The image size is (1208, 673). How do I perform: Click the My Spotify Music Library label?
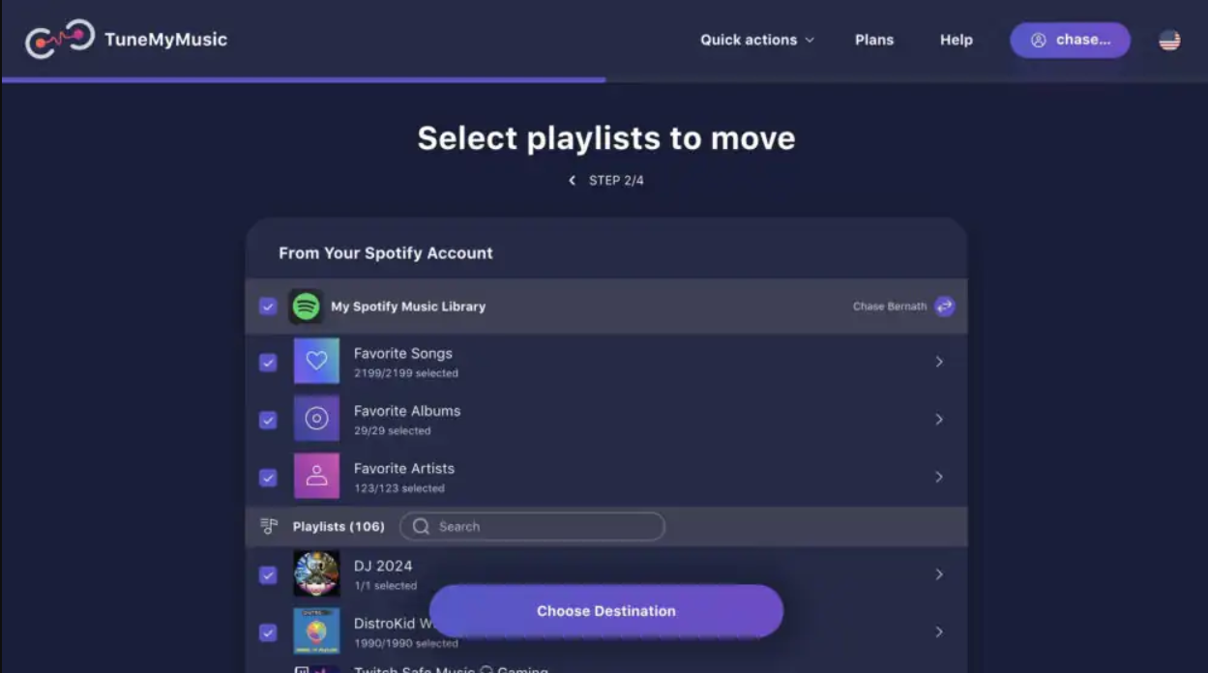point(408,307)
